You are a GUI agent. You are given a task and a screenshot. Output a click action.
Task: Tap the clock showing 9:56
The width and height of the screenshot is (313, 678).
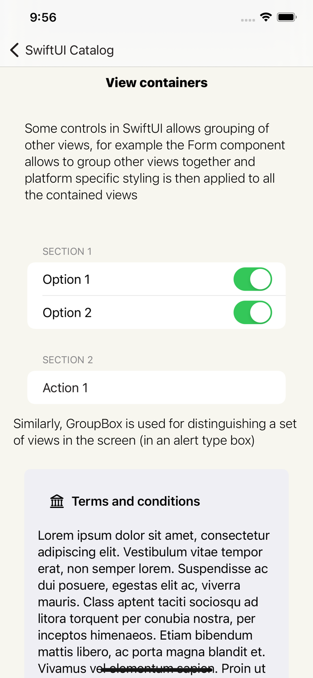[x=43, y=17]
